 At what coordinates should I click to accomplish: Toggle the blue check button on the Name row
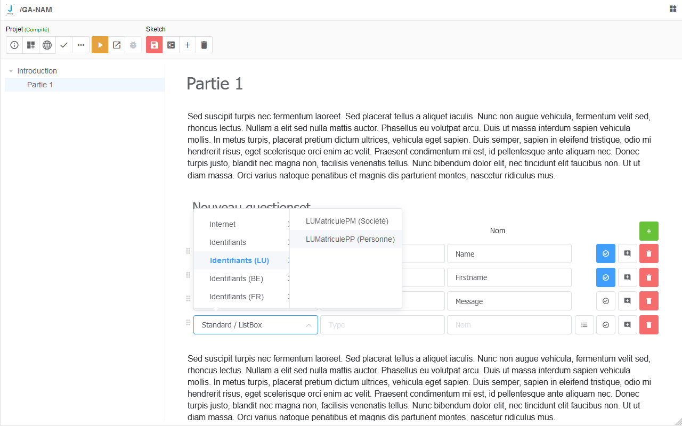[605, 254]
